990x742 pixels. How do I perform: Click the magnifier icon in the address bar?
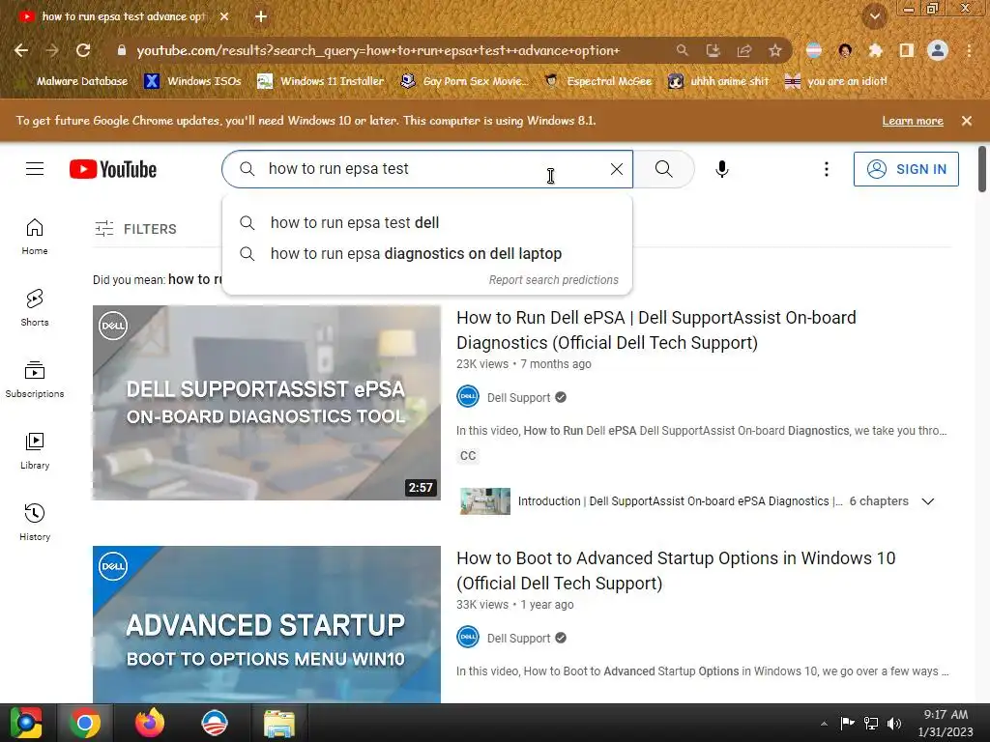tap(682, 50)
